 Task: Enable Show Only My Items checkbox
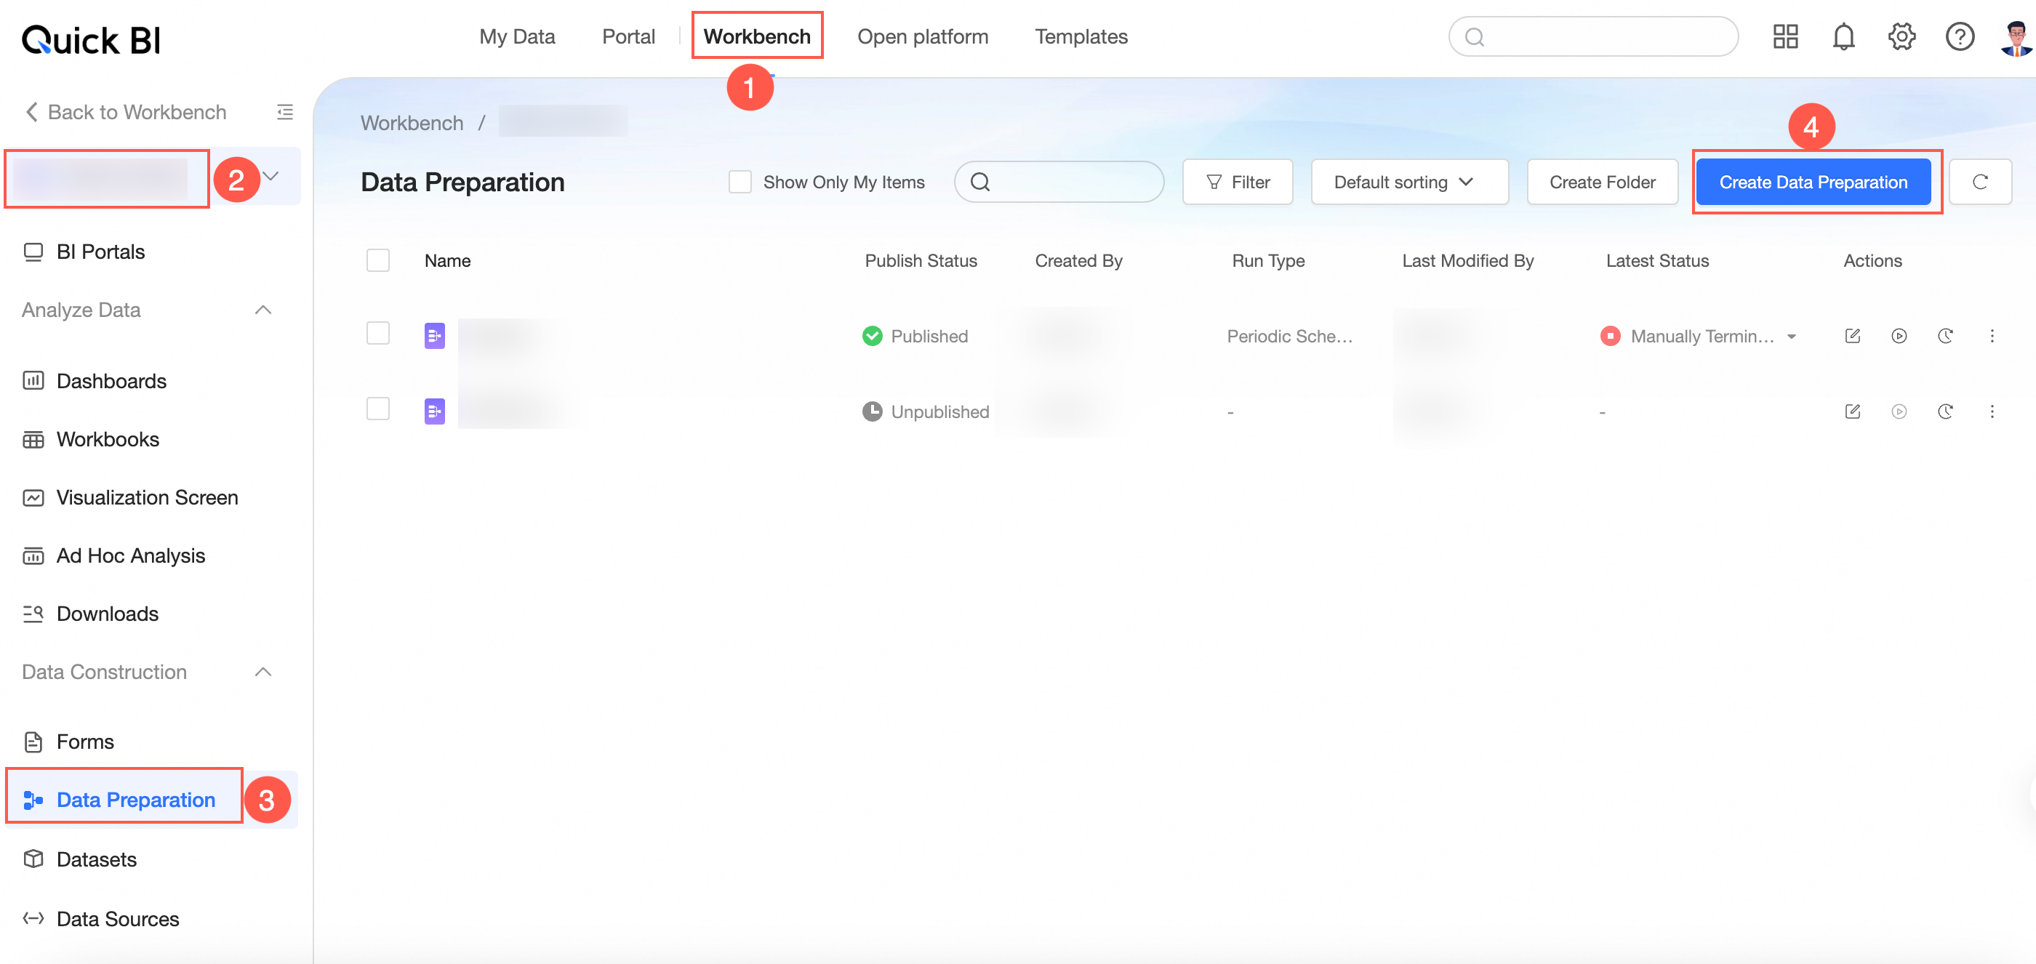coord(739,182)
